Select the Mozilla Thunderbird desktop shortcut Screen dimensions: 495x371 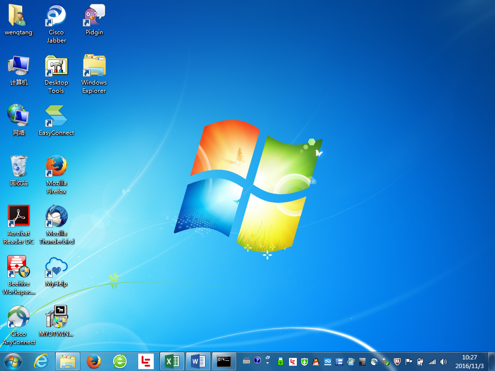pos(56,225)
